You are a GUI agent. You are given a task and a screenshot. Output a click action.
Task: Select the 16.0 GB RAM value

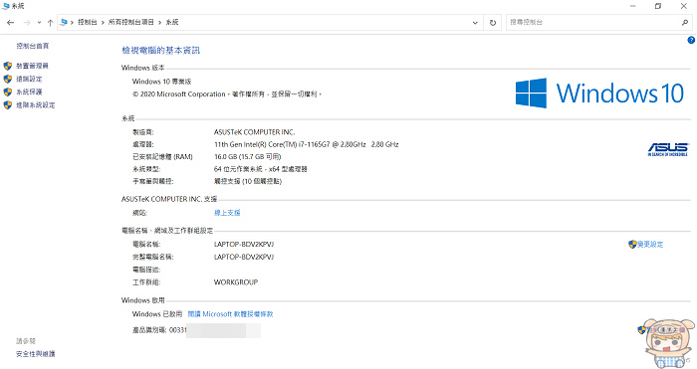(248, 156)
